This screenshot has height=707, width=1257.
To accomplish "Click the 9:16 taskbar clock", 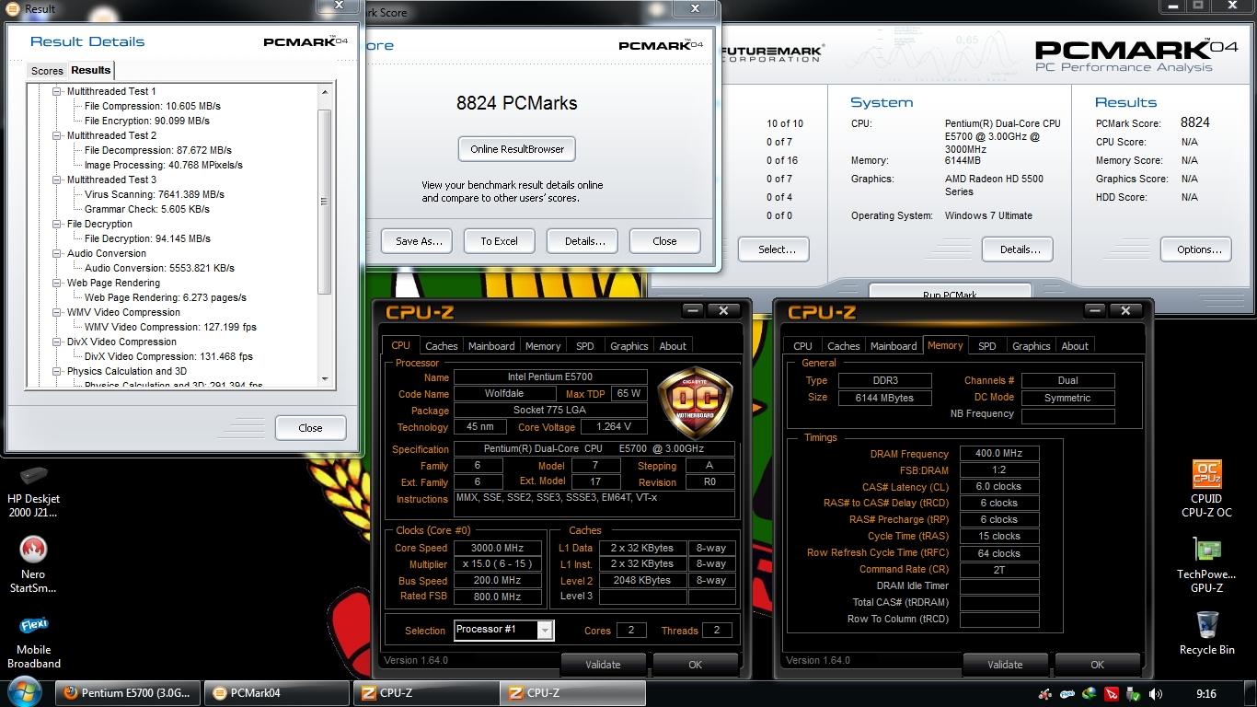I will (x=1206, y=694).
